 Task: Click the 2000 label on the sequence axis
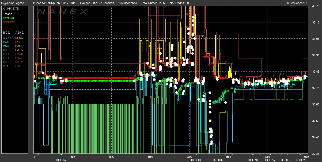point(189,157)
